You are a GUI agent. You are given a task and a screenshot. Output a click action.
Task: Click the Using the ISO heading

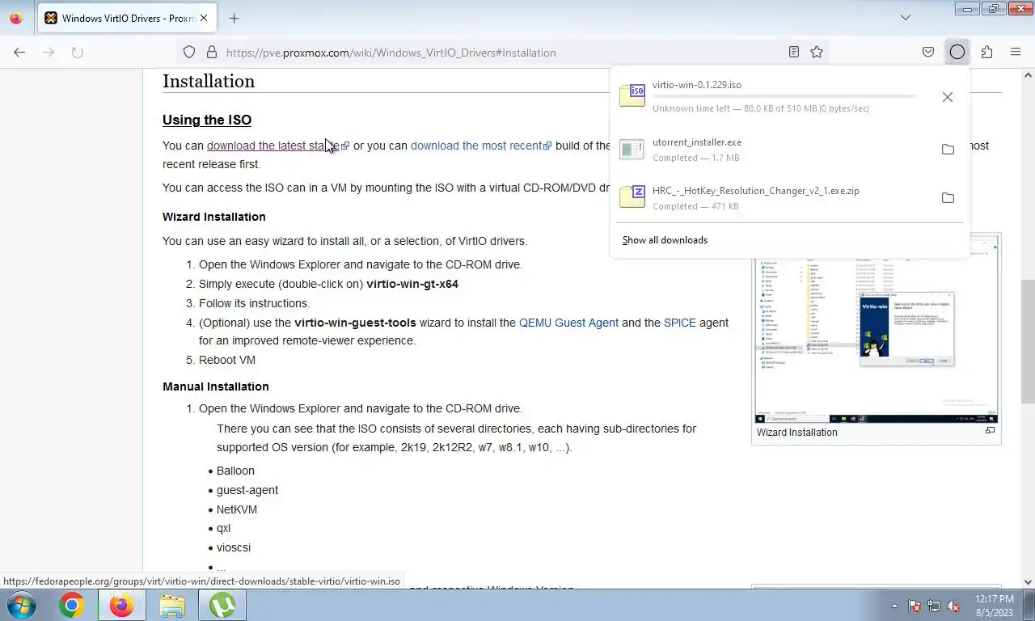[x=207, y=120]
